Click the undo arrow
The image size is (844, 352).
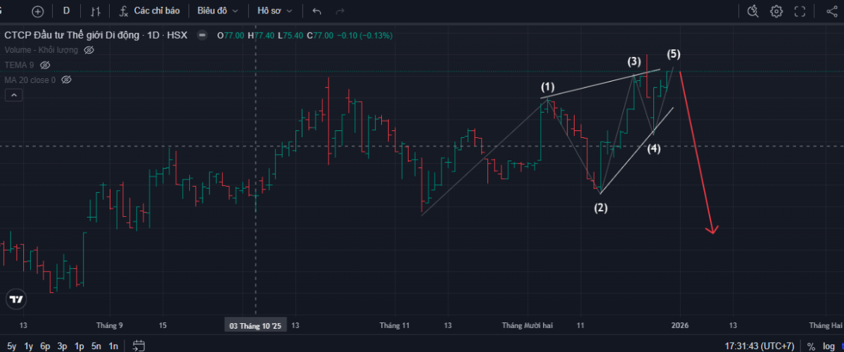point(316,11)
